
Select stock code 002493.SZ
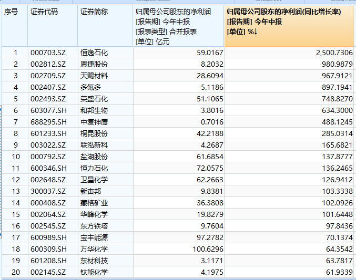coord(53,99)
